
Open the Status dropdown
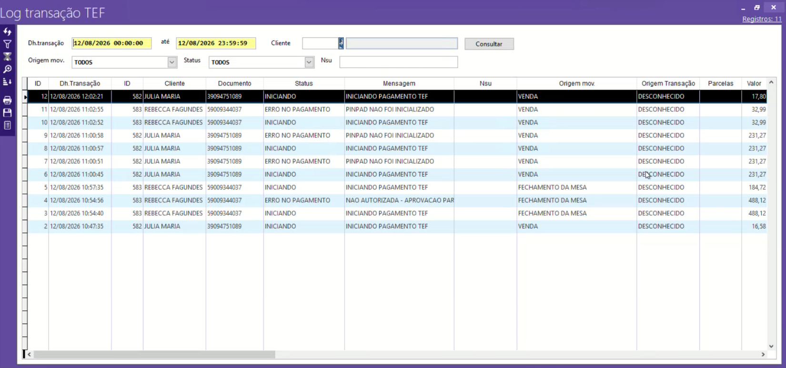click(309, 62)
